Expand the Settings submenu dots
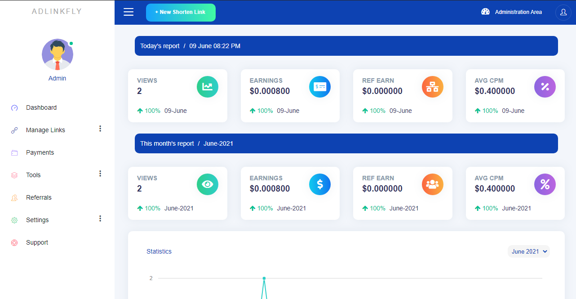This screenshot has height=299, width=576. [100, 219]
